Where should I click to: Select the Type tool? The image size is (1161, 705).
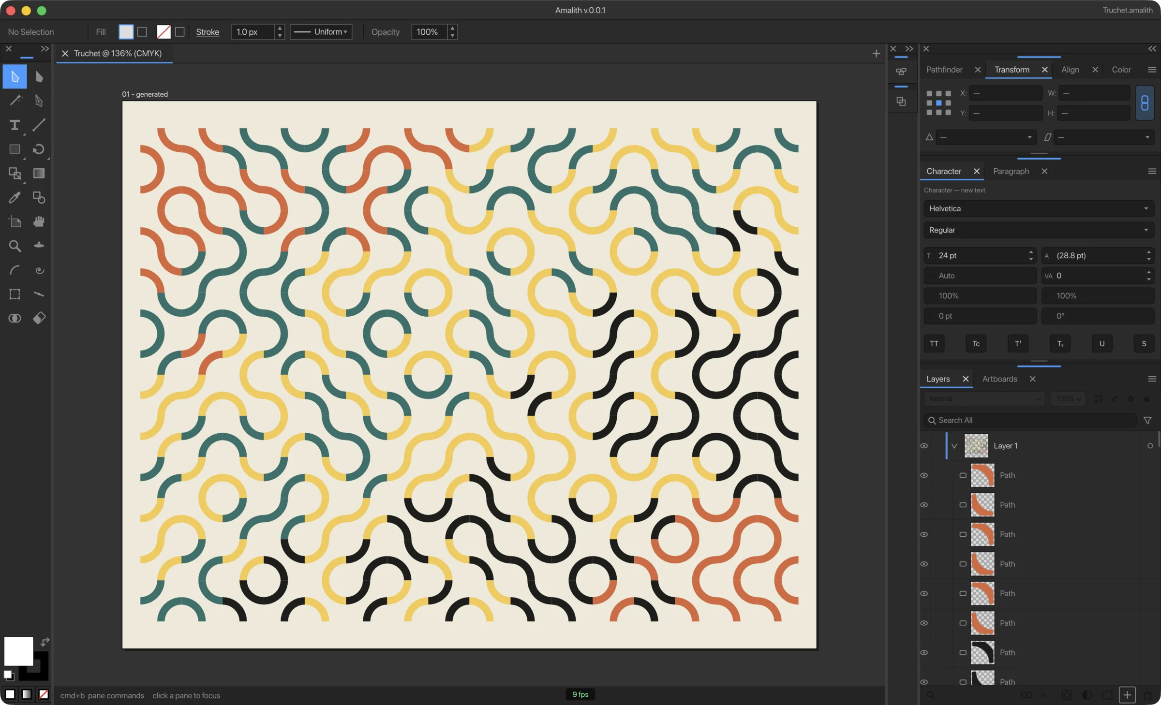tap(15, 125)
